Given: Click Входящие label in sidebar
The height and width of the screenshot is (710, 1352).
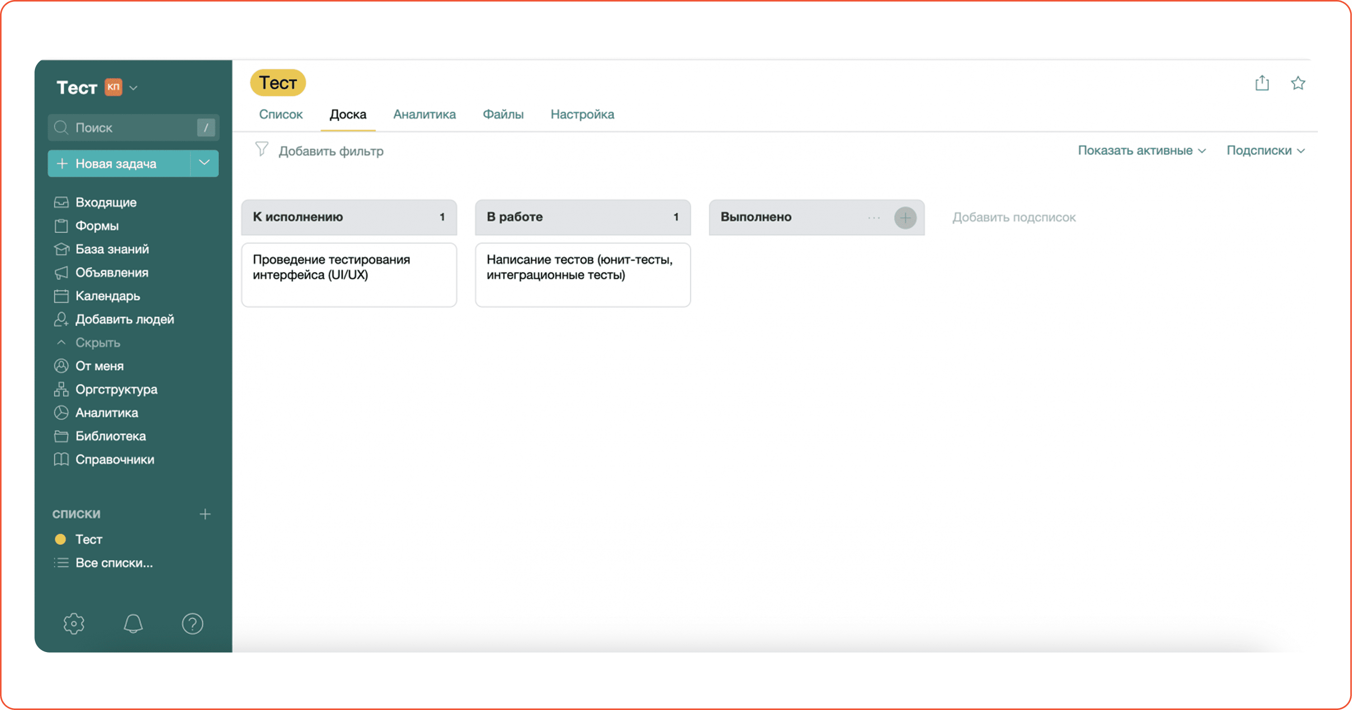Looking at the screenshot, I should click(x=106, y=202).
